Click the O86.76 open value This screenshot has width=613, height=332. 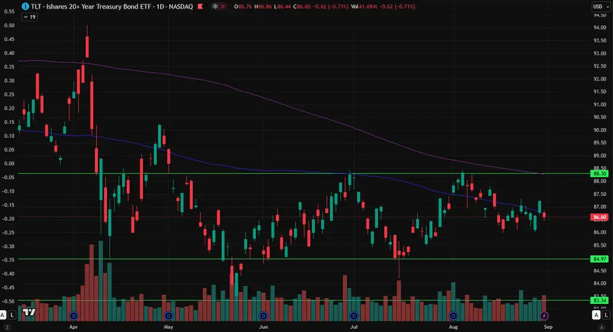pyautogui.click(x=243, y=7)
